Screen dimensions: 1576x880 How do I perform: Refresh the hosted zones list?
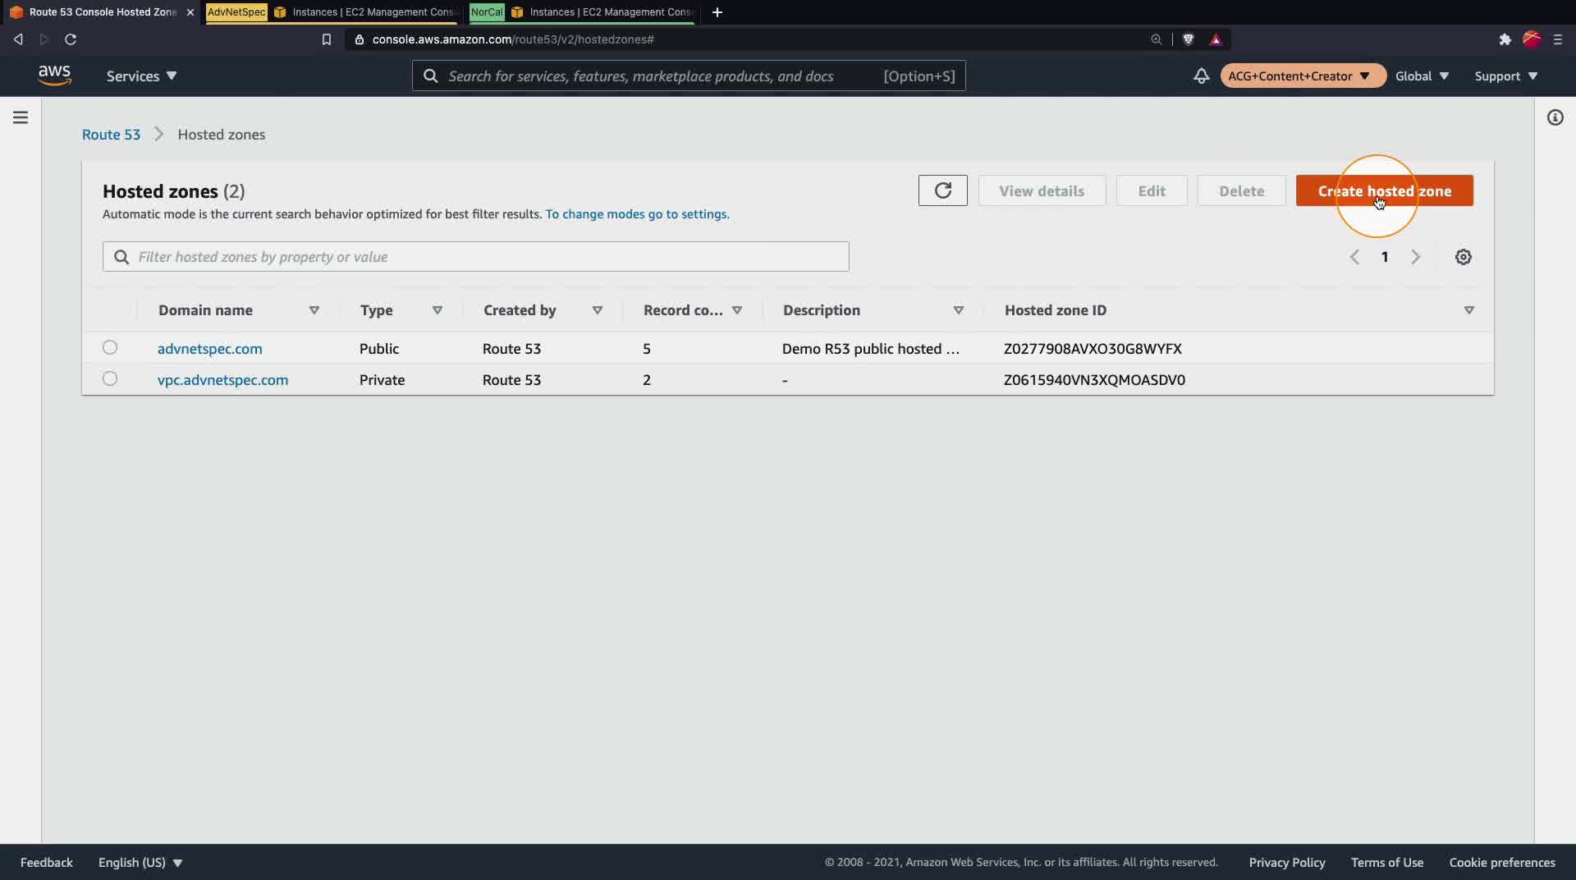tap(942, 190)
